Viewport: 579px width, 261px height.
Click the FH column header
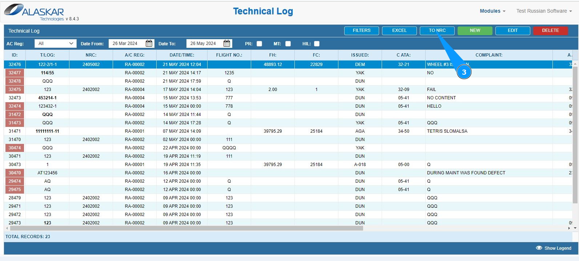click(273, 55)
